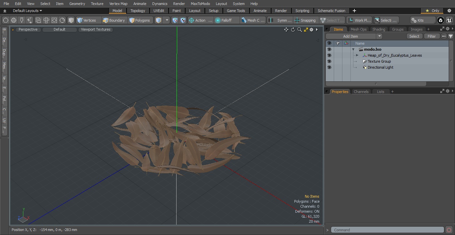The width and height of the screenshot is (455, 235).
Task: Open the MaxToModo menu
Action: [x=200, y=4]
